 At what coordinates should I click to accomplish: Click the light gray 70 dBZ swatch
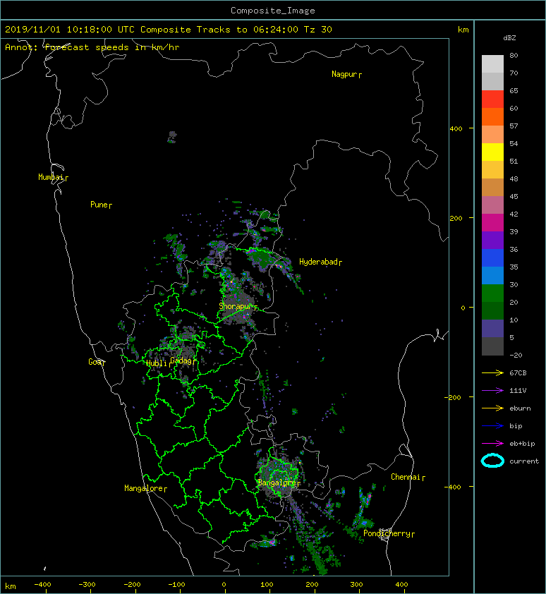[x=492, y=63]
